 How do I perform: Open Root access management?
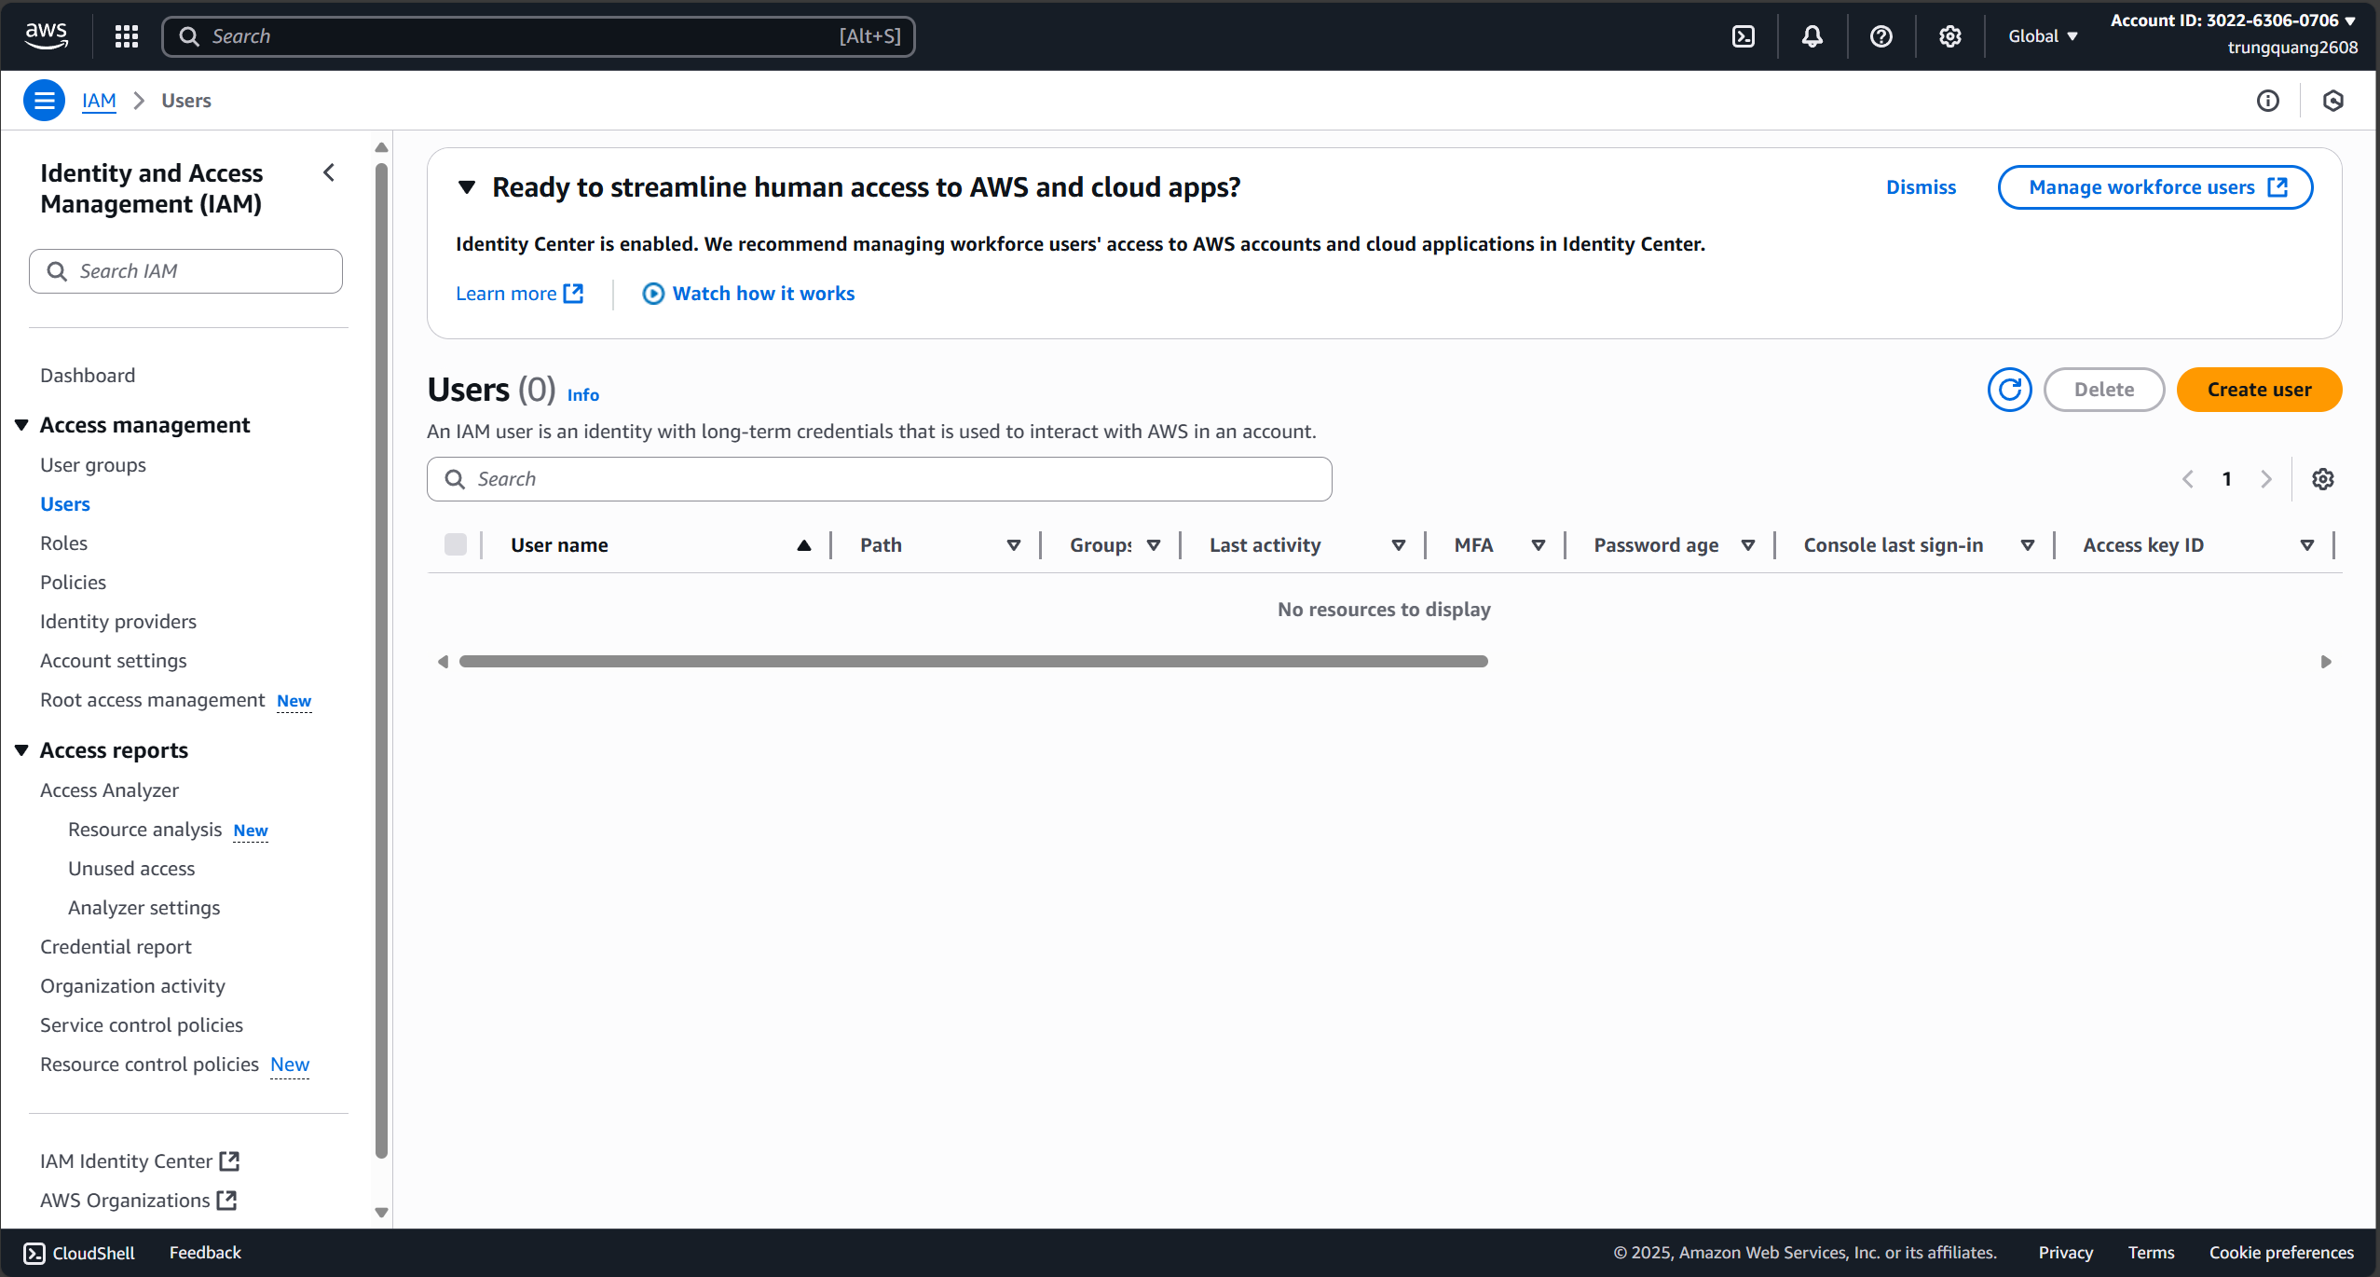[153, 700]
